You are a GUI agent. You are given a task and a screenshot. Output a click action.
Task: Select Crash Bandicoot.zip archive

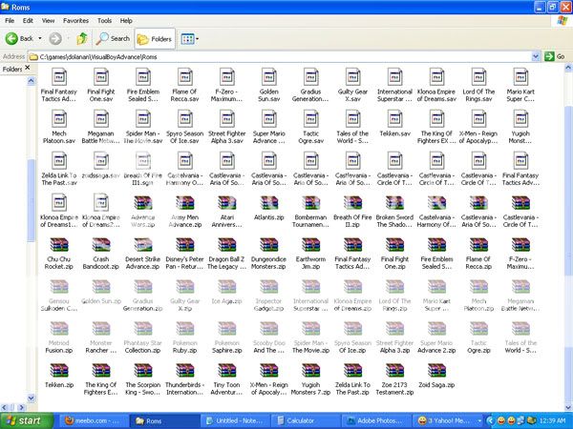point(101,253)
